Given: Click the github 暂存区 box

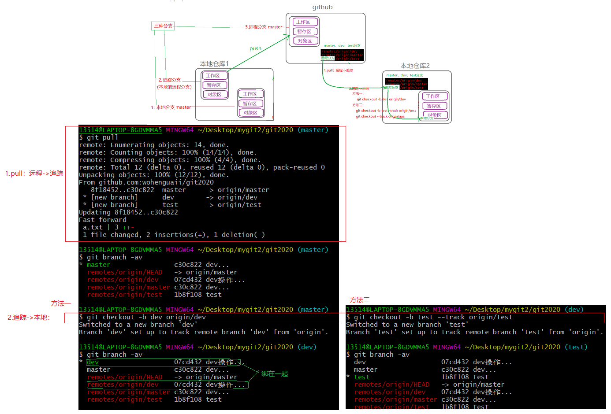Looking at the screenshot, I should click(x=304, y=32).
